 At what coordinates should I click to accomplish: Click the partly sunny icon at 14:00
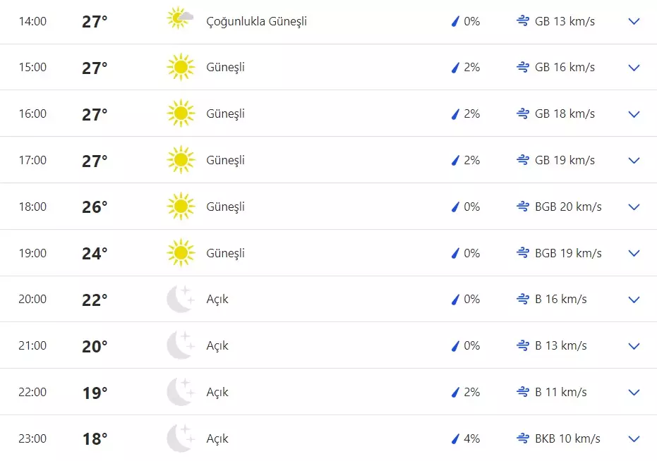coord(180,18)
